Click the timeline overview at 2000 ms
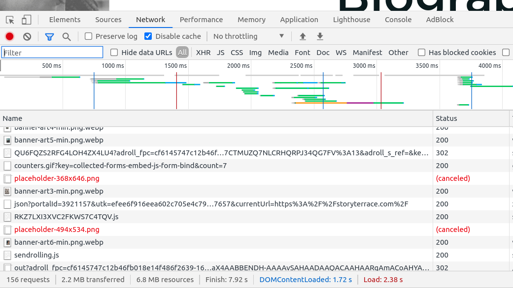 (239, 65)
